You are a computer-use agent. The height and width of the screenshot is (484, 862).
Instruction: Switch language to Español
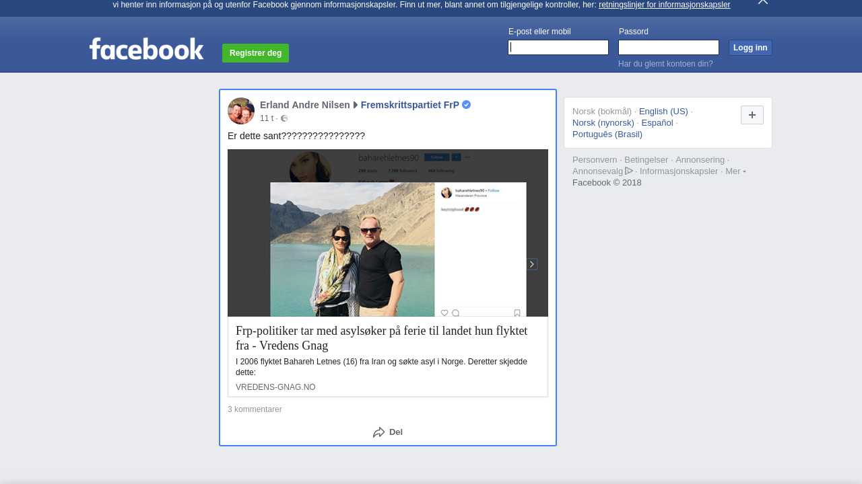coord(657,123)
